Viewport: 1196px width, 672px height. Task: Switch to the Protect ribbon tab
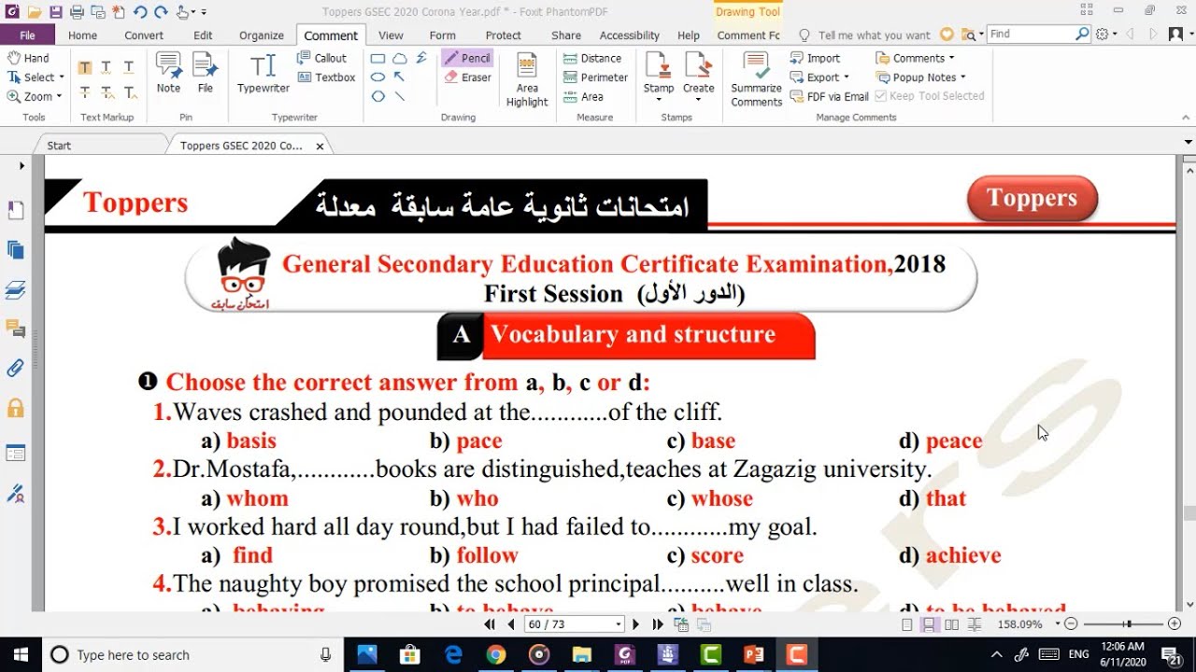point(504,35)
